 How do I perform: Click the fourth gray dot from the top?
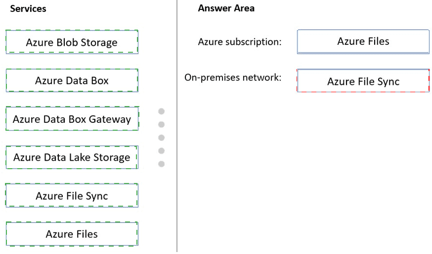[161, 150]
